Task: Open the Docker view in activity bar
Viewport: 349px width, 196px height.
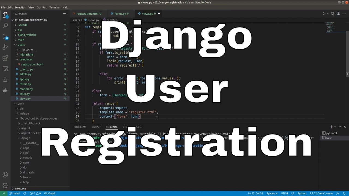Action: pyautogui.click(x=5, y=90)
